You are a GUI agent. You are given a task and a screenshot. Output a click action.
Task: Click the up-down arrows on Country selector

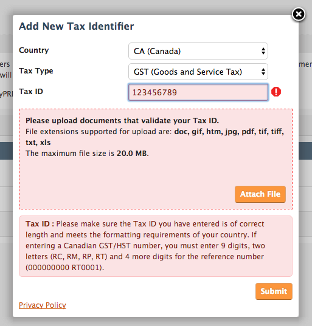(263, 51)
